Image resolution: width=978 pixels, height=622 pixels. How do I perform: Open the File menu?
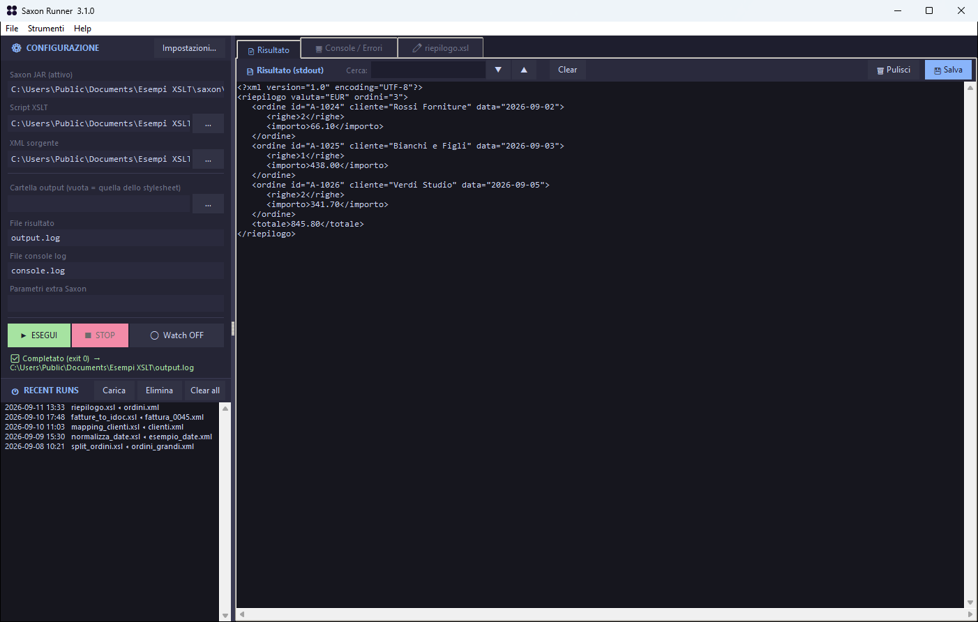pos(12,29)
